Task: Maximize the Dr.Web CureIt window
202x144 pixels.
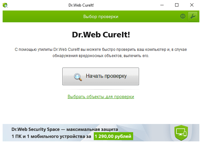Action: [177, 5]
